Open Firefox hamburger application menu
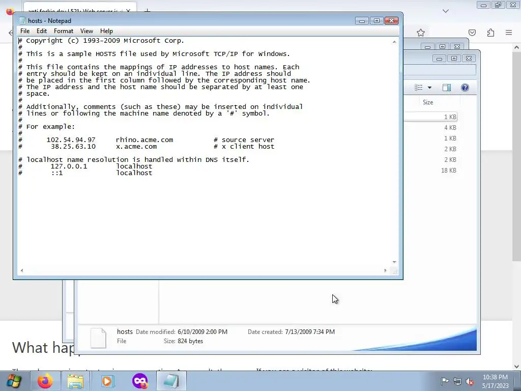Screen dimensions: 521x391 509,33
